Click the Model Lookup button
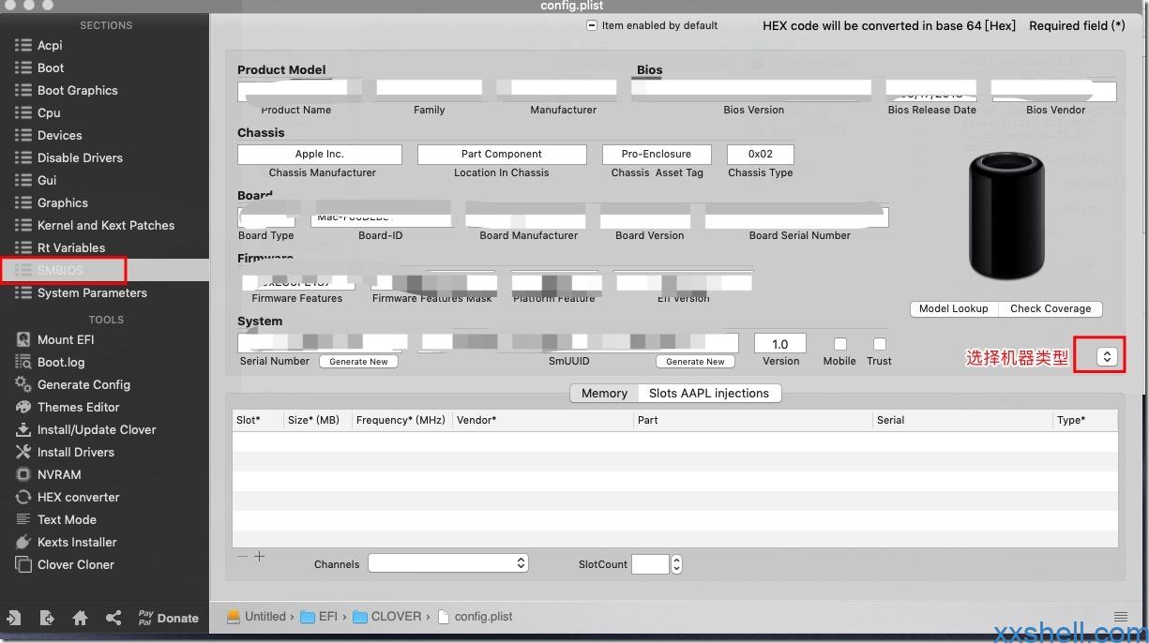1149x643 pixels. 954,308
